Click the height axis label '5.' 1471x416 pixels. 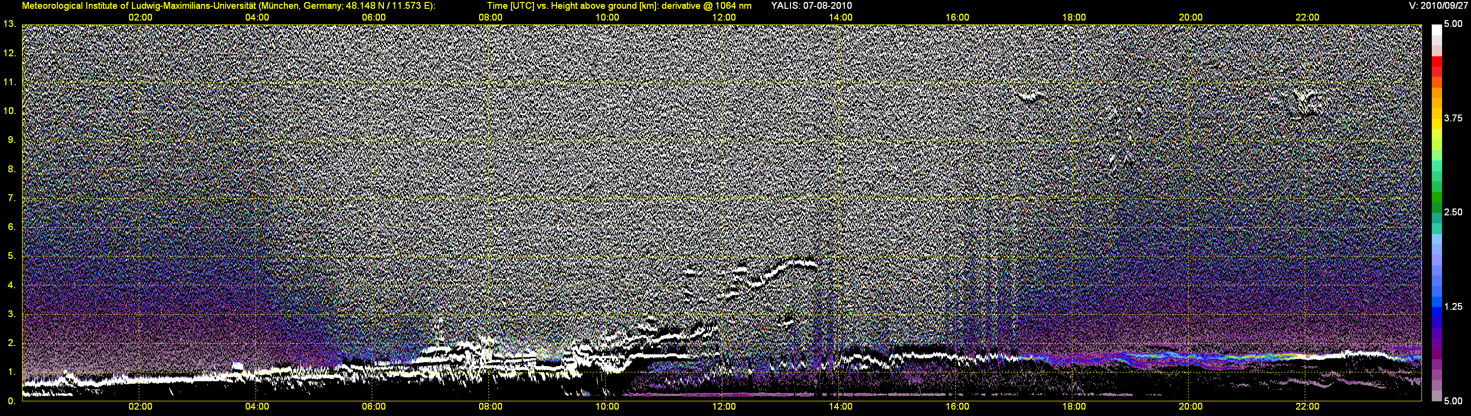tap(12, 256)
